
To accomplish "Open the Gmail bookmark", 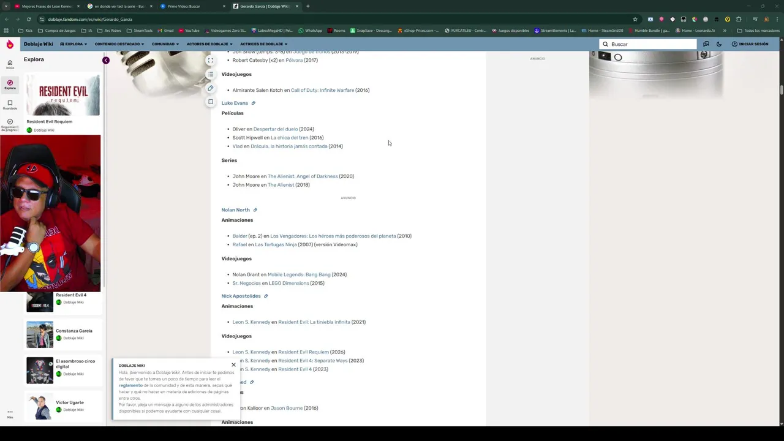I will point(165,31).
